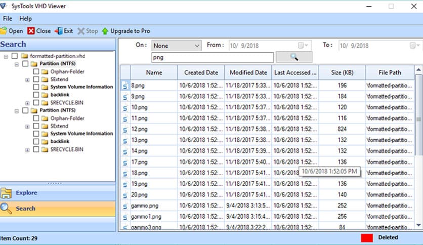The height and width of the screenshot is (245, 423).
Task: Click the scrollbar down arrow
Action: tap(418, 225)
